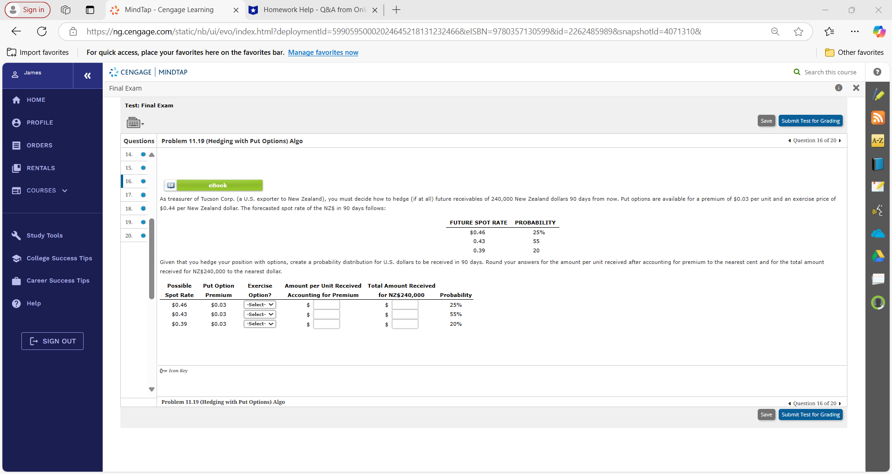Image resolution: width=892 pixels, height=474 pixels.
Task: Click the question info icon near Final Exam
Action: click(x=839, y=88)
